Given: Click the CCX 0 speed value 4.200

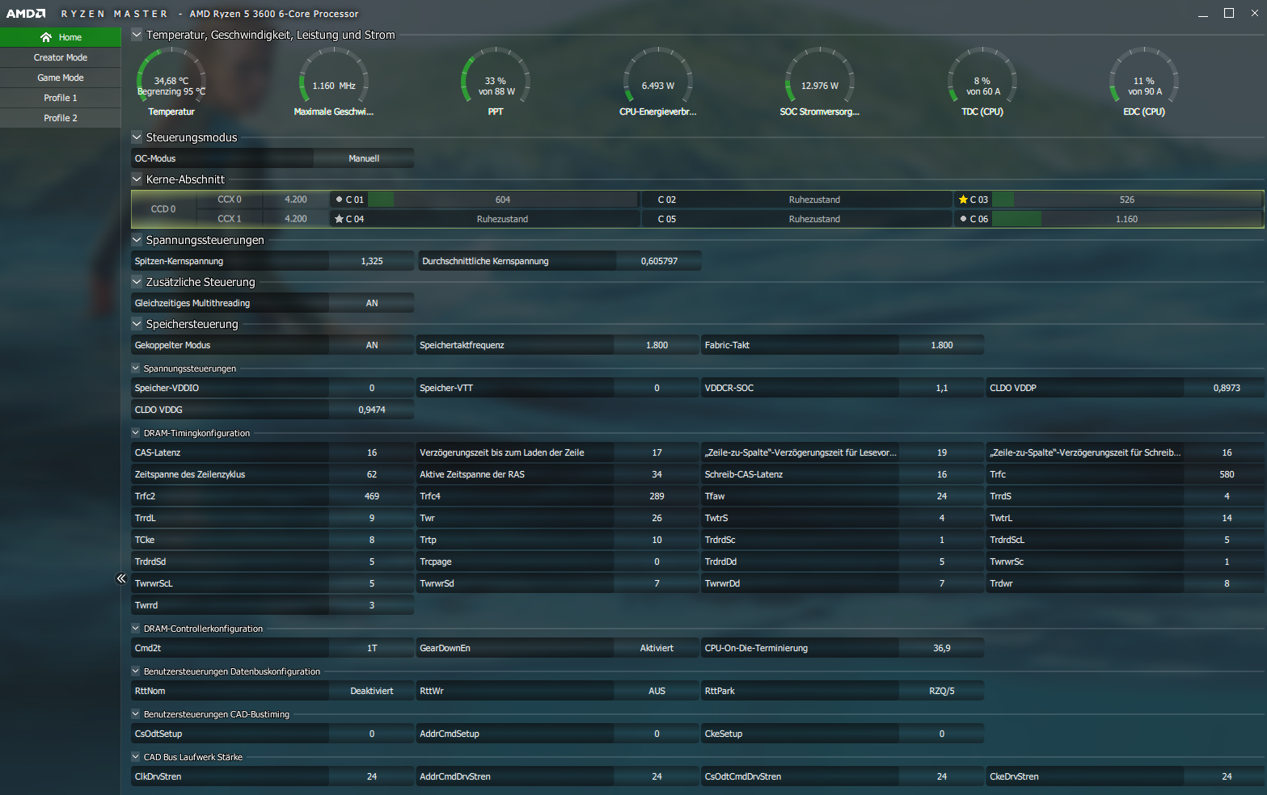Looking at the screenshot, I should point(296,200).
